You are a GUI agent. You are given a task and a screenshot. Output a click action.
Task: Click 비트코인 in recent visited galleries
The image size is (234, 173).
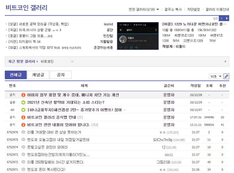tap(47, 62)
